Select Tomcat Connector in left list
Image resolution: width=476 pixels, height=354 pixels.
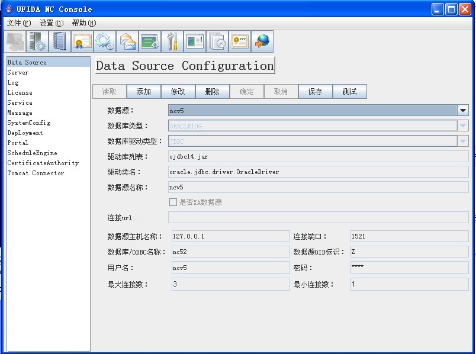(x=49, y=173)
